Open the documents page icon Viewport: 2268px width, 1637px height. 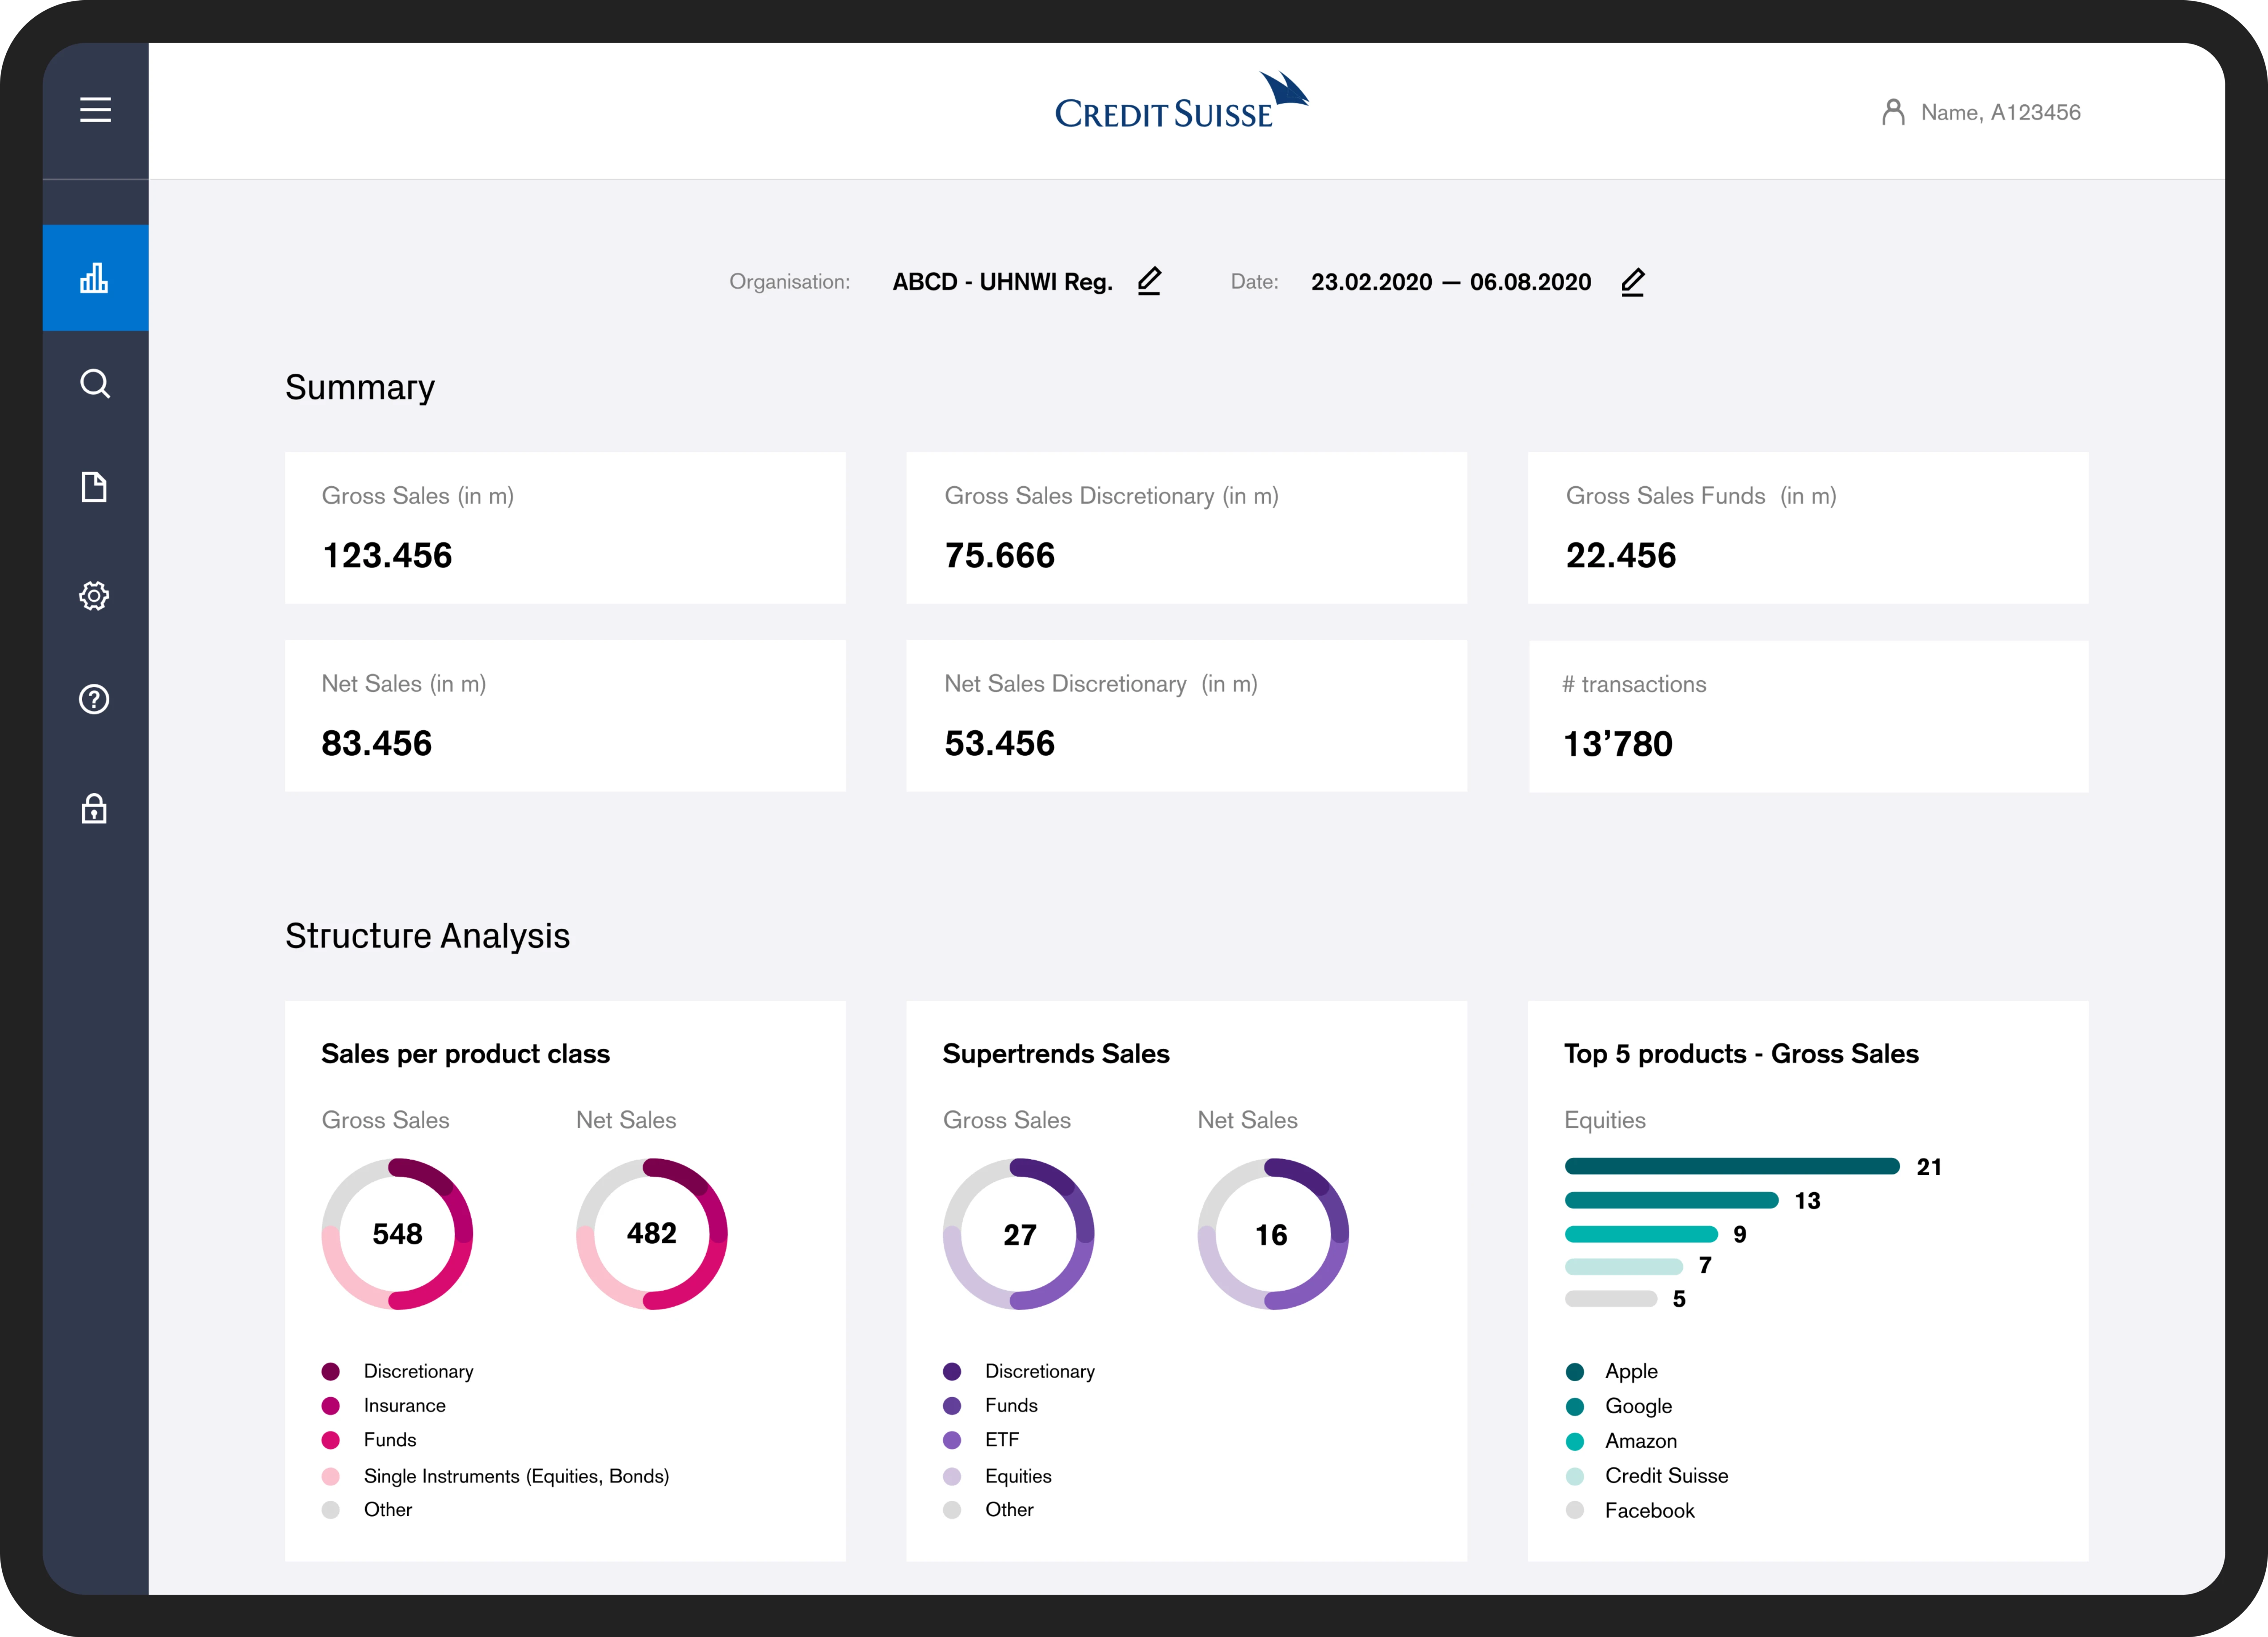94,488
